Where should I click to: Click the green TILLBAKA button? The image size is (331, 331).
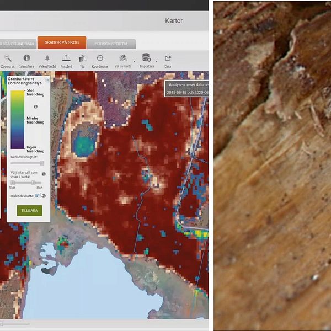click(29, 211)
